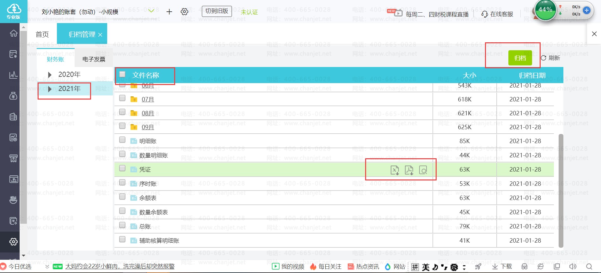Click the browser incognito glasses icon
601x273 pixels.
pyautogui.click(x=524, y=267)
